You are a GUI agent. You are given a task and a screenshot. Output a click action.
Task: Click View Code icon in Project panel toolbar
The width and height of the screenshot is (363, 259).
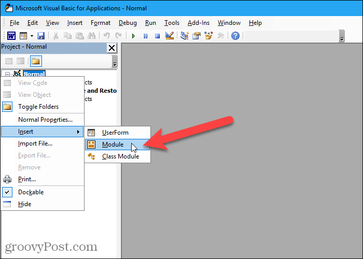(x=9, y=61)
